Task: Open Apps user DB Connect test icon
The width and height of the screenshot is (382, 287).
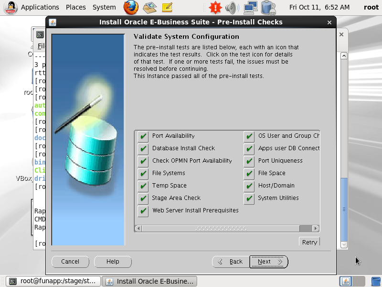Action: pyautogui.click(x=249, y=149)
